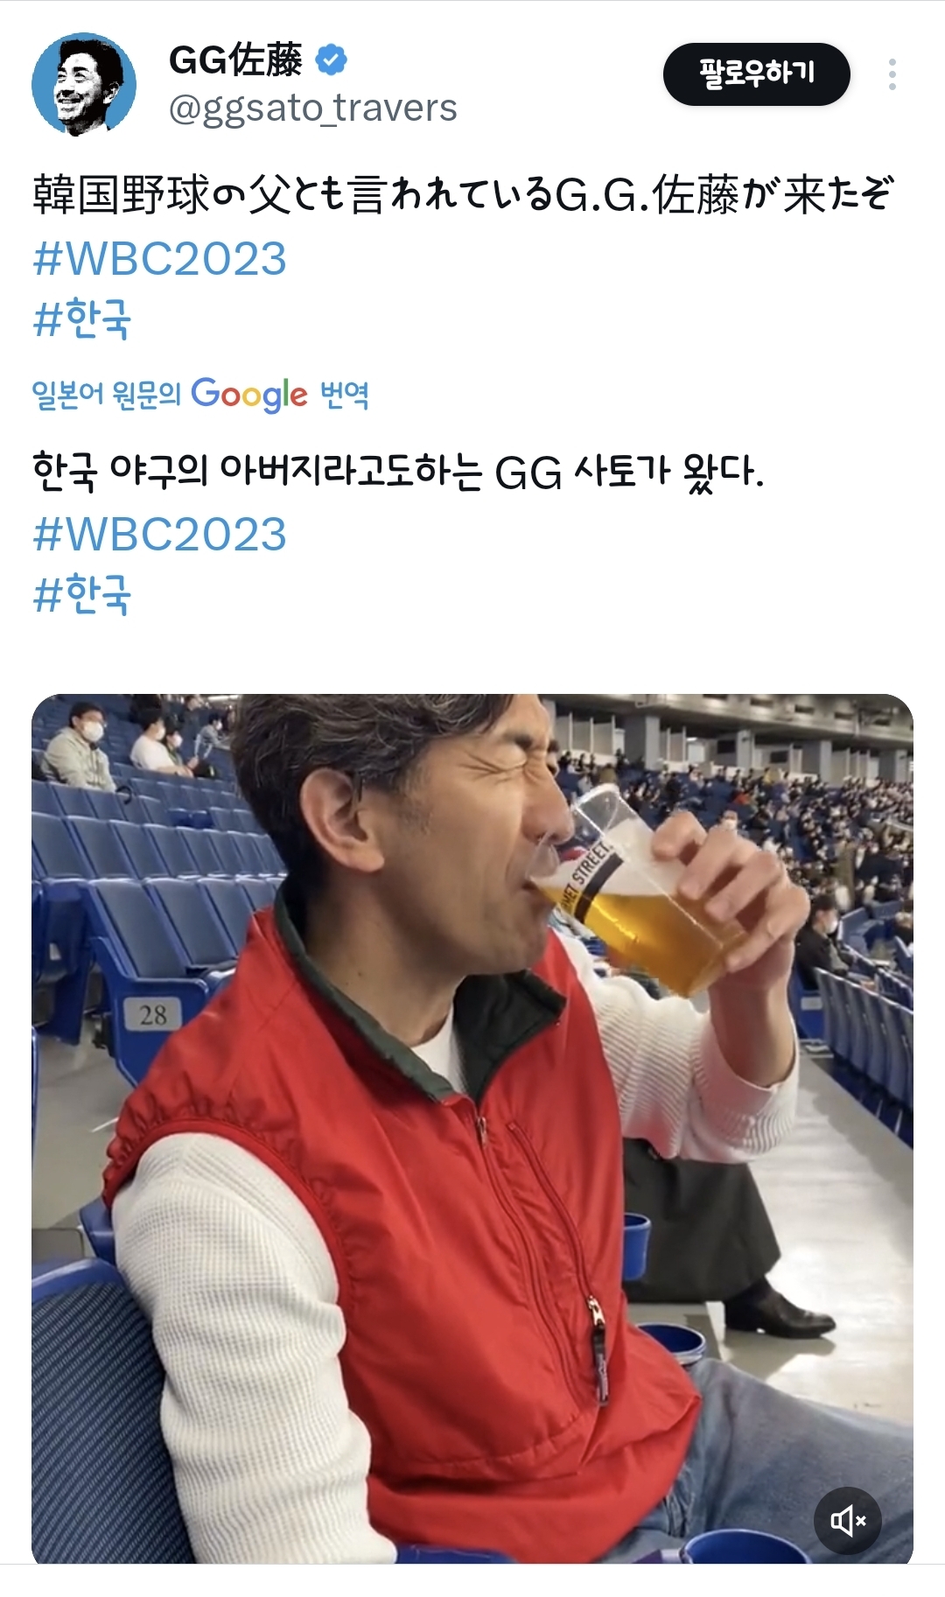Unmute the video with speaker icon

pos(848,1520)
